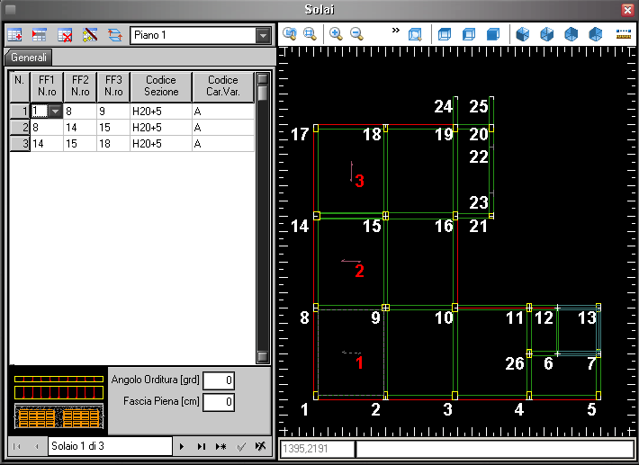
Task: Click the zoom out magnifier icon
Action: point(356,34)
